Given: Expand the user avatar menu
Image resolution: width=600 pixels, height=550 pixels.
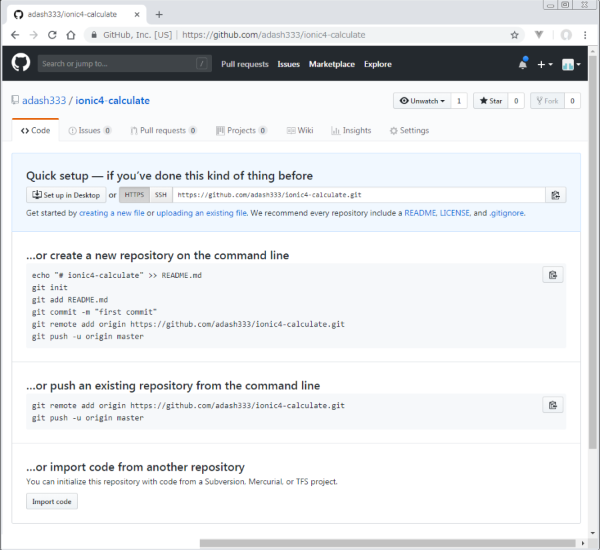Looking at the screenshot, I should click(x=571, y=64).
